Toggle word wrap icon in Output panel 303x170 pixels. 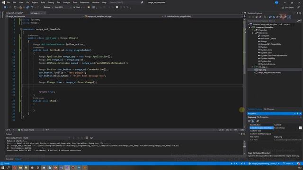[x=91, y=138]
